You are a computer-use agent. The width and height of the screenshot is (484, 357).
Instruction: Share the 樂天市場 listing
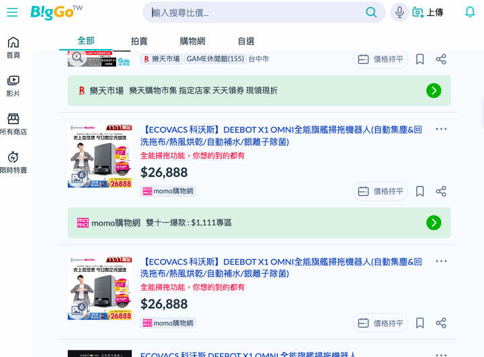coord(441,59)
